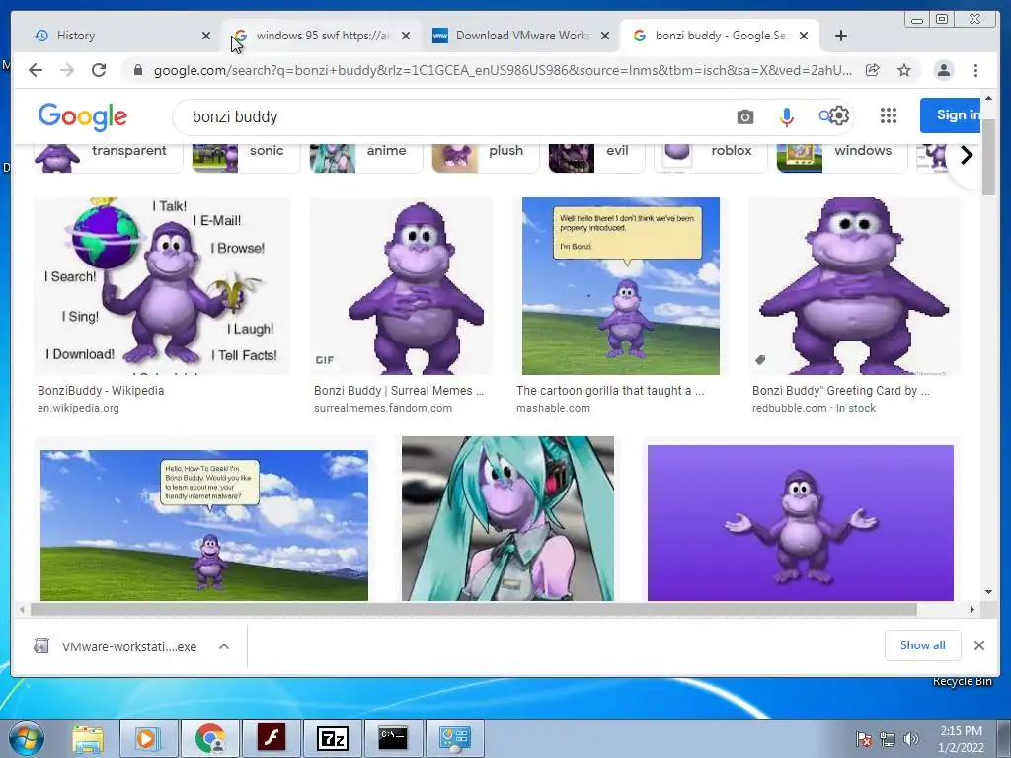Share this page via share icon
The height and width of the screenshot is (758, 1011).
coord(873,70)
